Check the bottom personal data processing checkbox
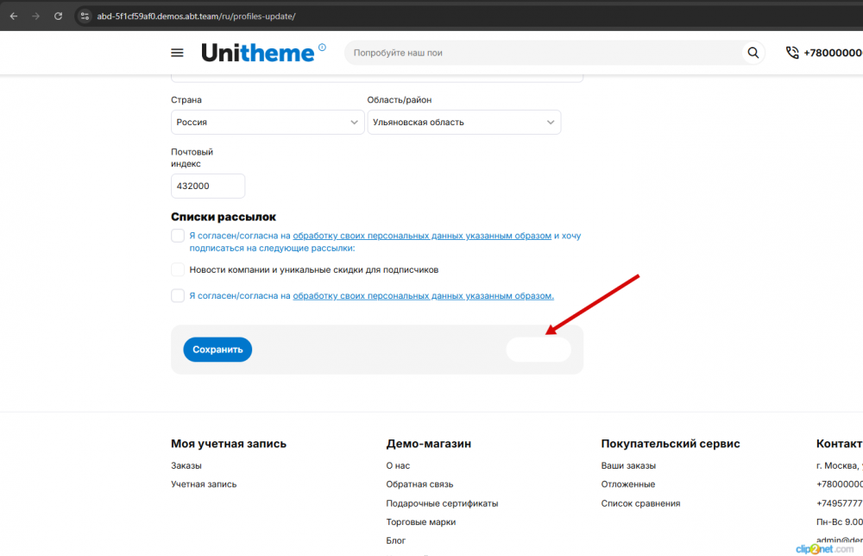 pyautogui.click(x=178, y=295)
